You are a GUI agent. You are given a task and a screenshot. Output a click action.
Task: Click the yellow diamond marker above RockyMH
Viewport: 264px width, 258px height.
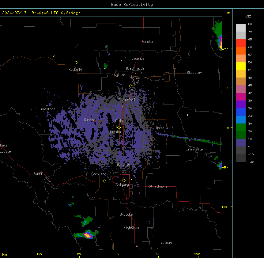click(x=77, y=63)
